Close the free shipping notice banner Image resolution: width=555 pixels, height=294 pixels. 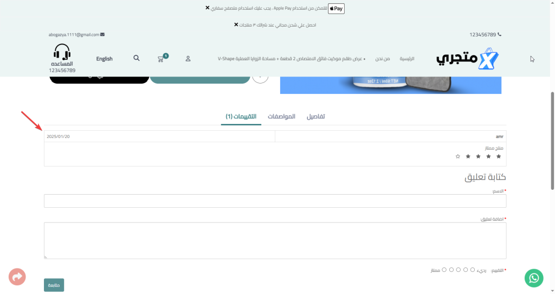coord(236,25)
